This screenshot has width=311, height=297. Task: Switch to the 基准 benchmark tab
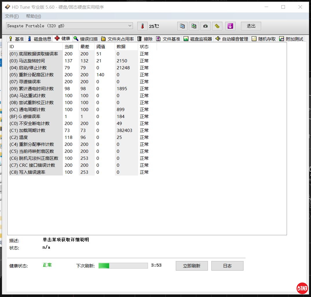(19, 38)
